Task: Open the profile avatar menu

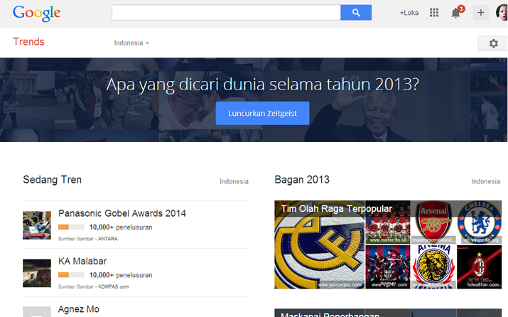Action: coord(502,13)
